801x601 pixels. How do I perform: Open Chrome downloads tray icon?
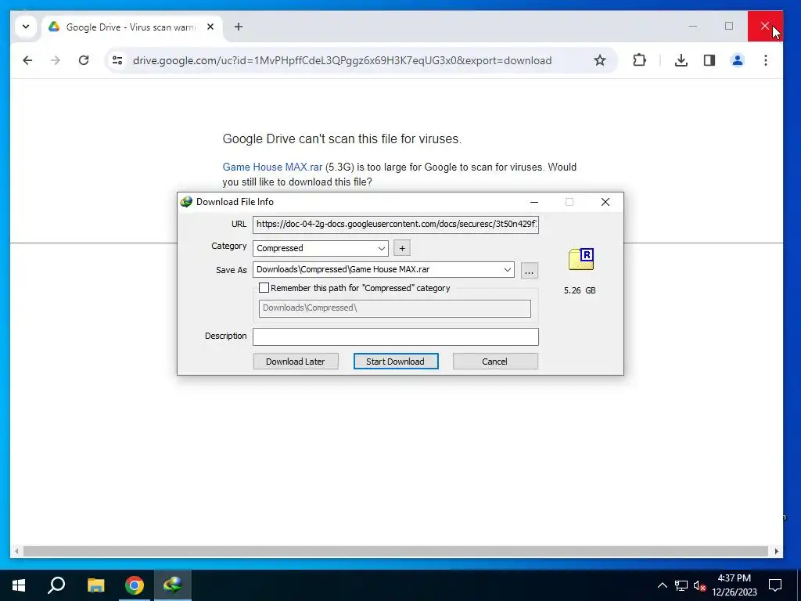click(681, 60)
